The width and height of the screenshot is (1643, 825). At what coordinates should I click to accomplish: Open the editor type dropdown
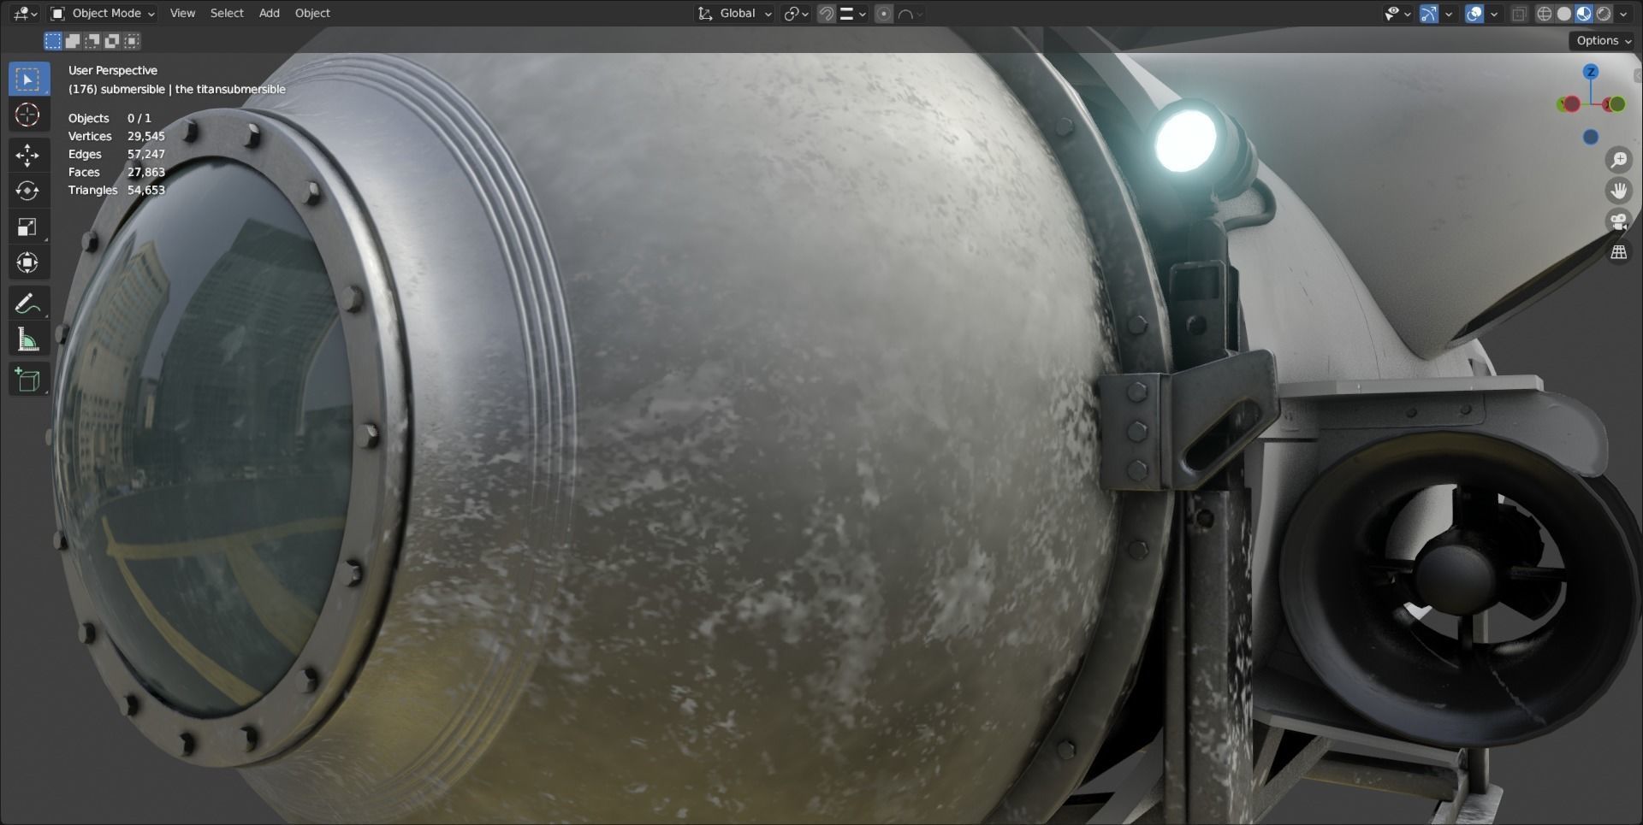tap(26, 14)
